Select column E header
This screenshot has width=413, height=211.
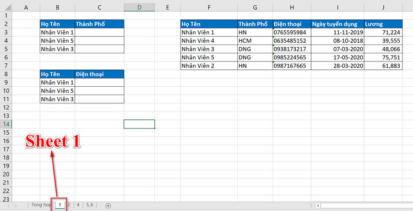point(167,8)
